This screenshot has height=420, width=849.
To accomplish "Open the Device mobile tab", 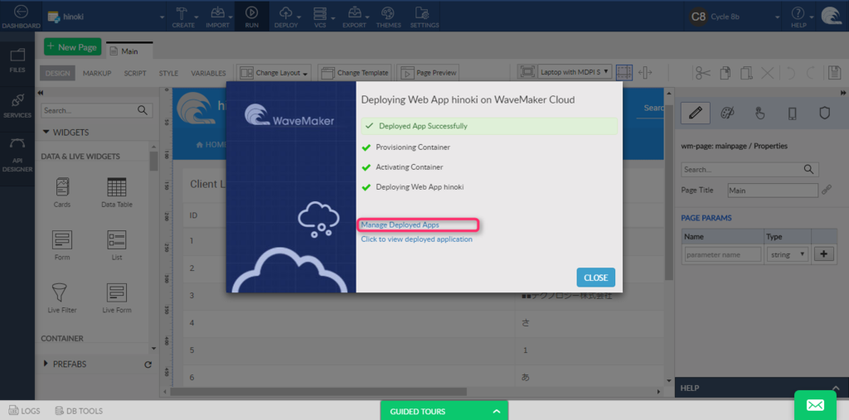I will coord(792,113).
